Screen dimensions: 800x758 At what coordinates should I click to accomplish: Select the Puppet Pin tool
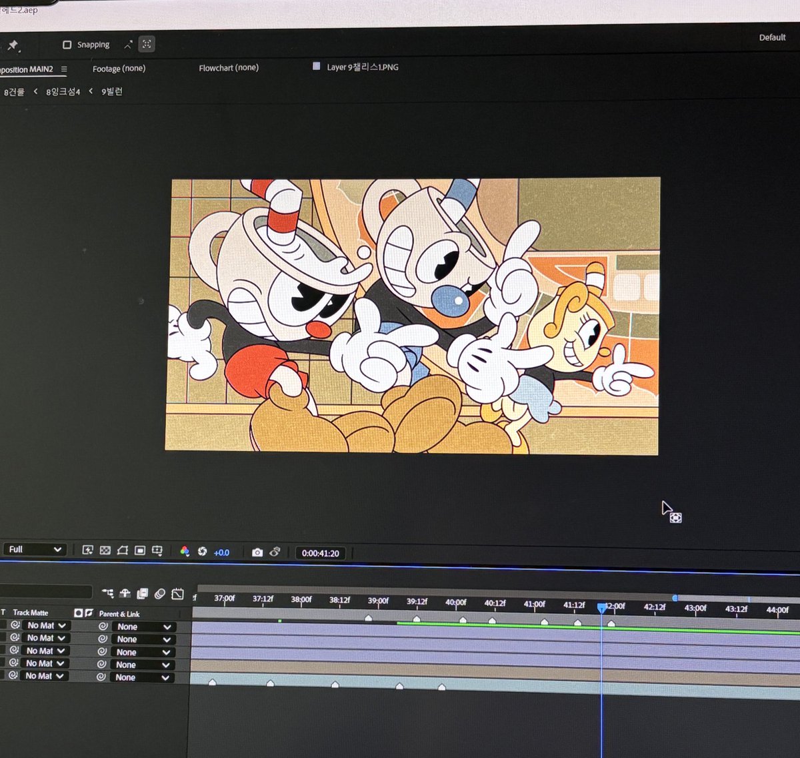(13, 45)
